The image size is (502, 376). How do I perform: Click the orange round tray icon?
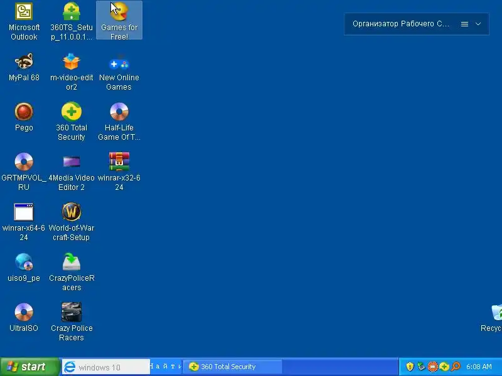[x=433, y=367]
